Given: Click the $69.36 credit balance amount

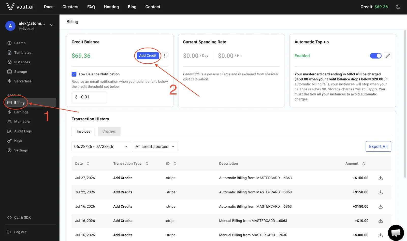Looking at the screenshot, I should coord(81,56).
